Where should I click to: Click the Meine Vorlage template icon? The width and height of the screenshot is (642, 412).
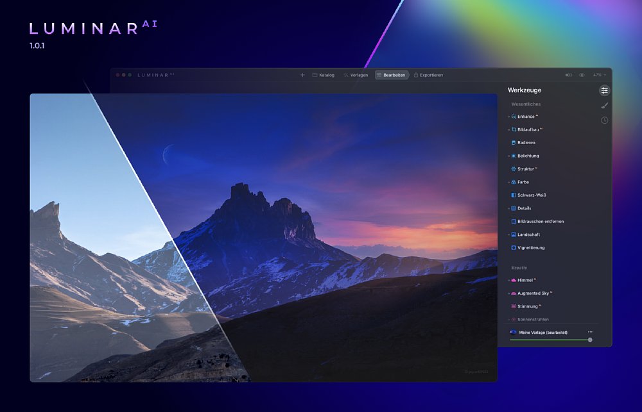coord(513,333)
